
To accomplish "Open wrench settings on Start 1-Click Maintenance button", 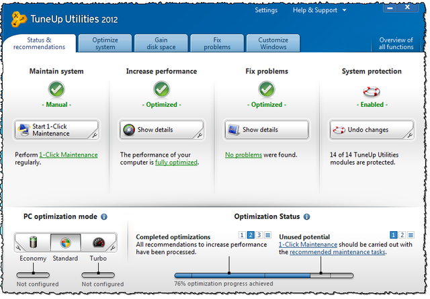I will click(94, 134).
